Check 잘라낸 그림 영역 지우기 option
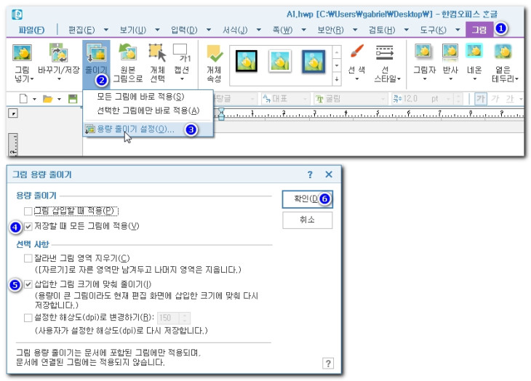This screenshot has width=531, height=381. [x=28, y=258]
